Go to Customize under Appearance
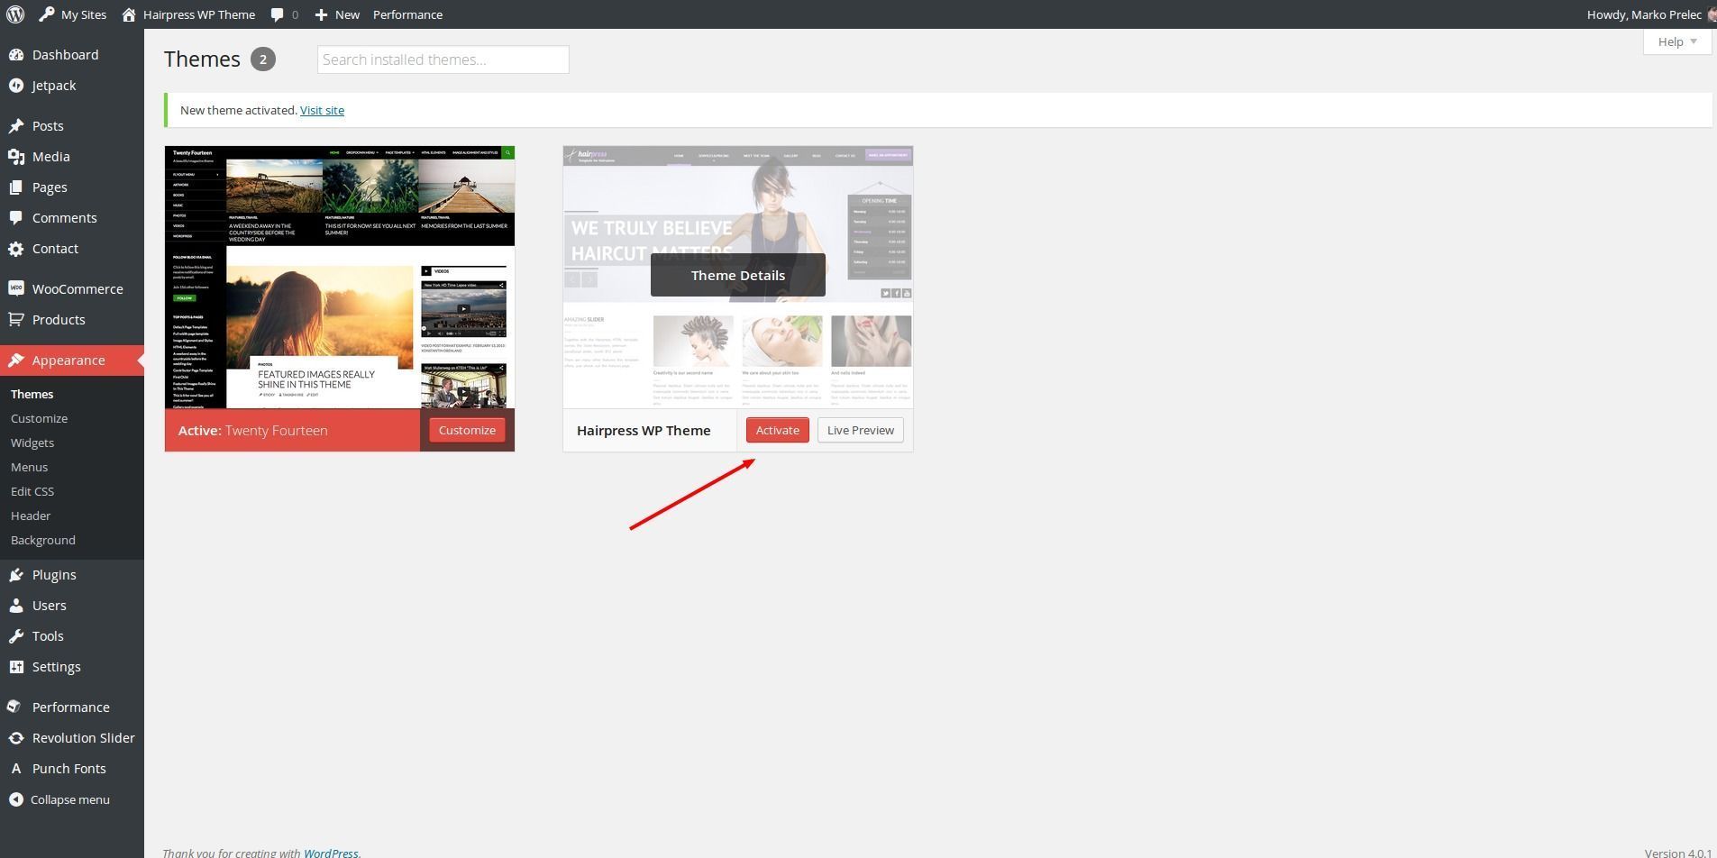1717x858 pixels. tap(39, 418)
